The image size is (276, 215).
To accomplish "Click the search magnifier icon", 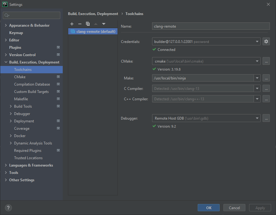I will tap(7, 15).
